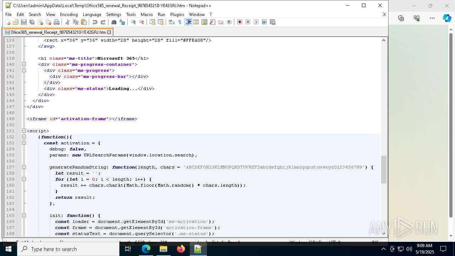Click the Close All documents toolbar icon
The height and width of the screenshot is (256, 455).
(48, 22)
